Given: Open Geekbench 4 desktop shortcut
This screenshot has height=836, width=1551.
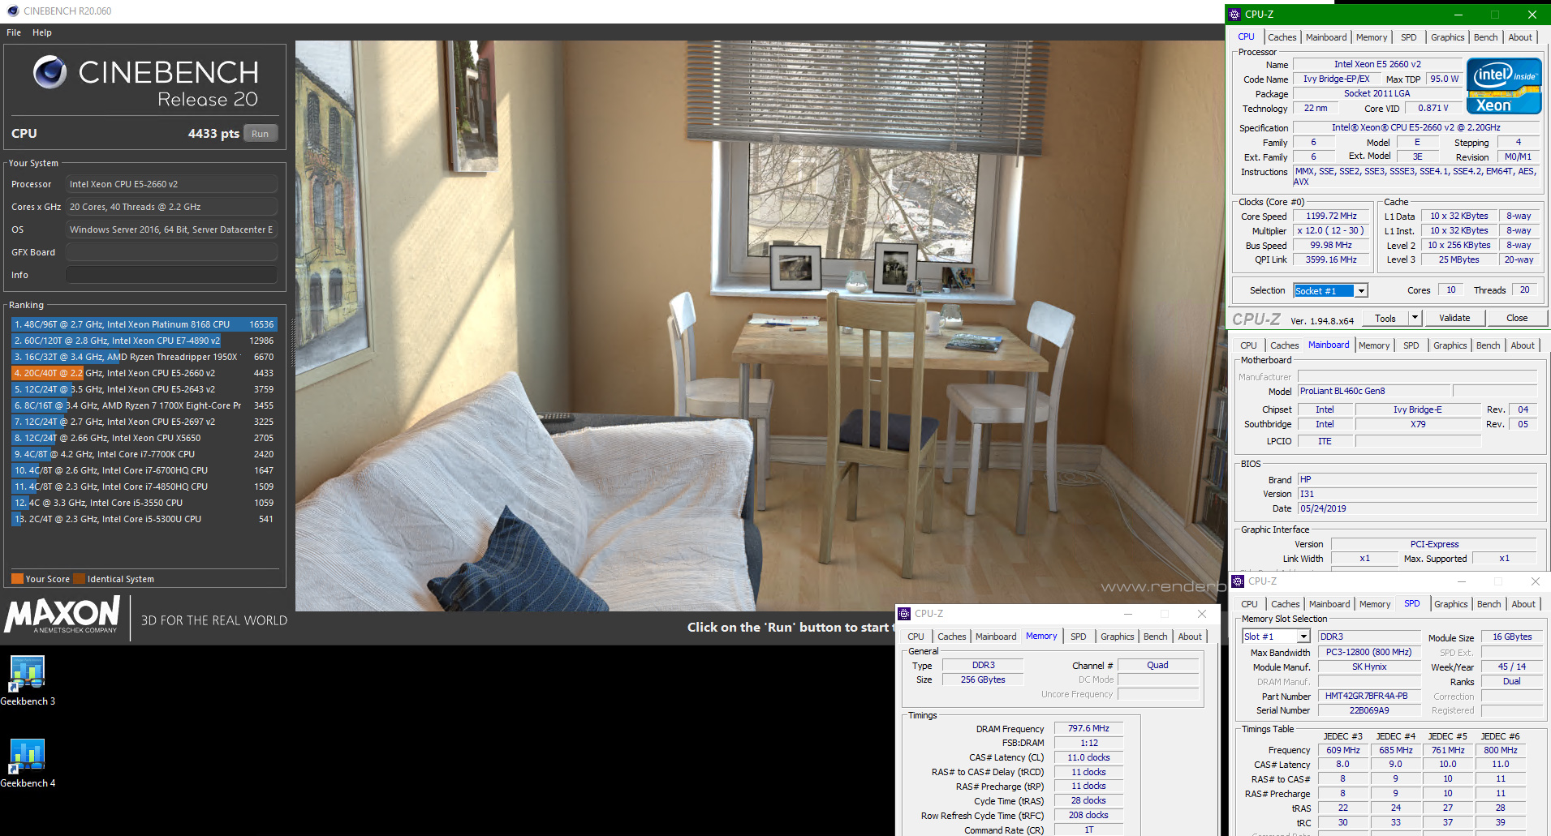Looking at the screenshot, I should (27, 762).
